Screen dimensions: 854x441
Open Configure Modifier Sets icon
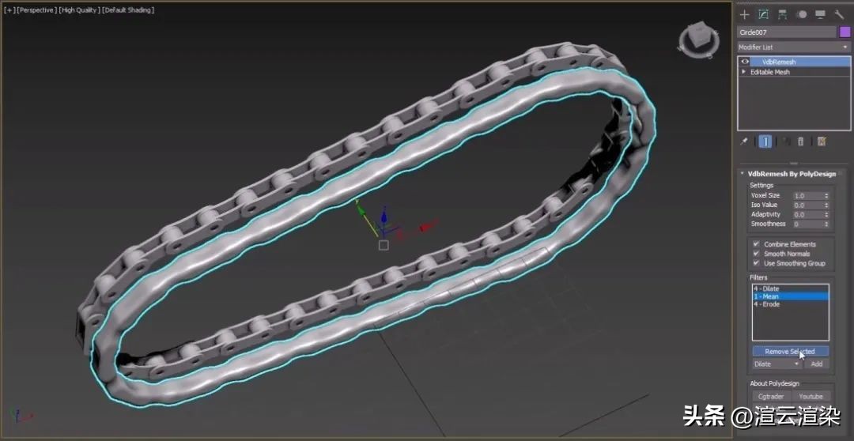pos(822,141)
